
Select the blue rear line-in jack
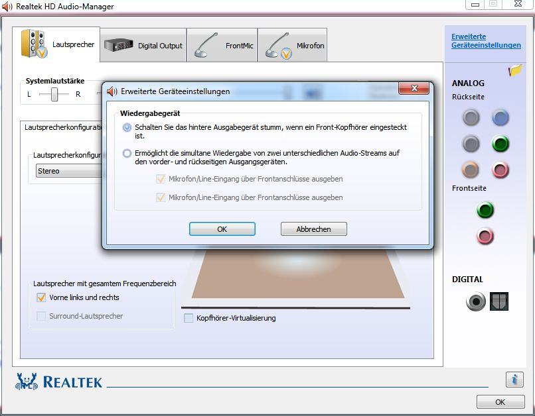click(x=500, y=118)
